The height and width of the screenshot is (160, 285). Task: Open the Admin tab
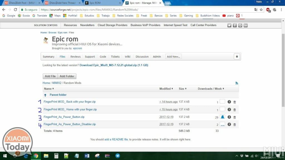click(x=157, y=56)
